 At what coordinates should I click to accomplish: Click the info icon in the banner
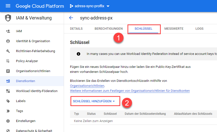pos(78,54)
